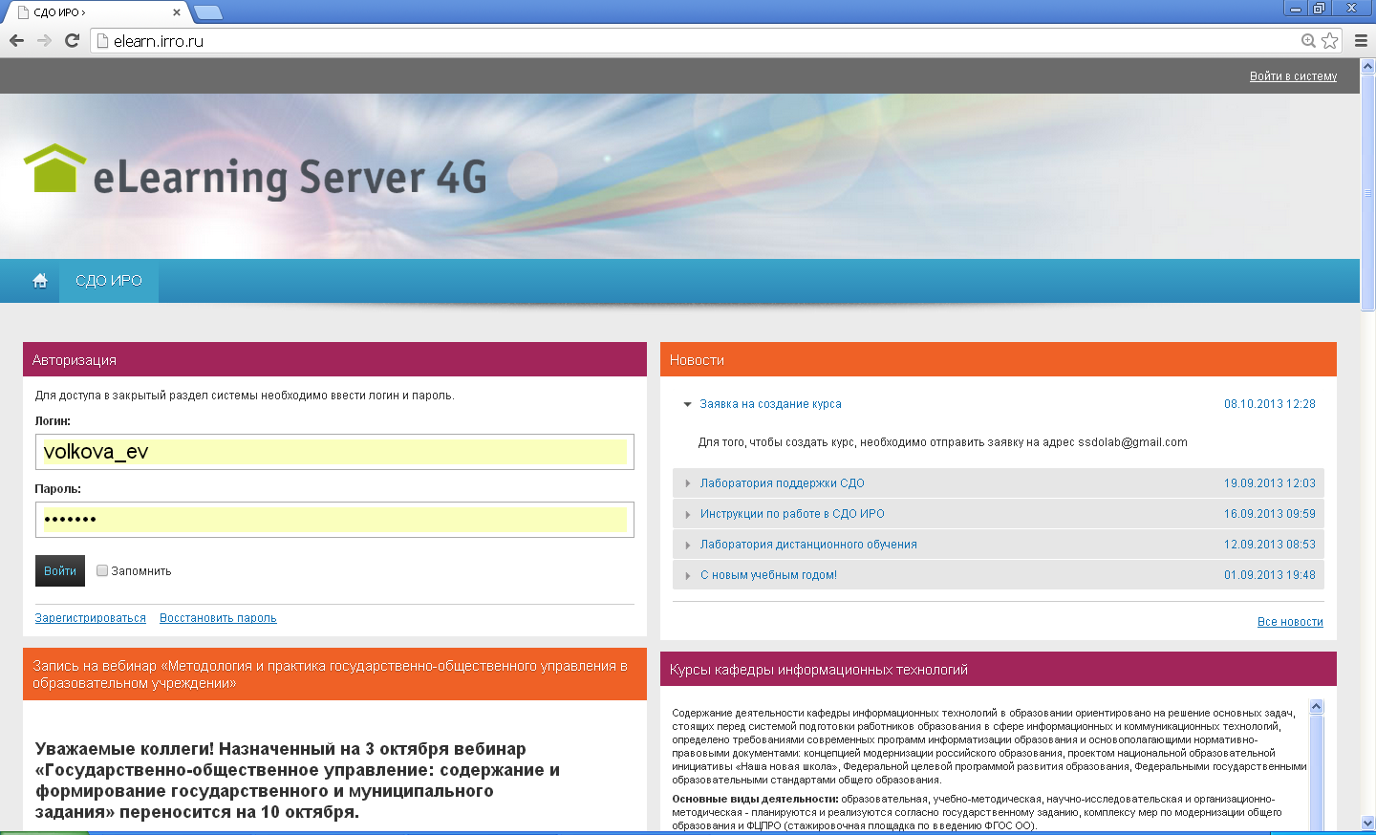Open the Все новости link

(1290, 622)
